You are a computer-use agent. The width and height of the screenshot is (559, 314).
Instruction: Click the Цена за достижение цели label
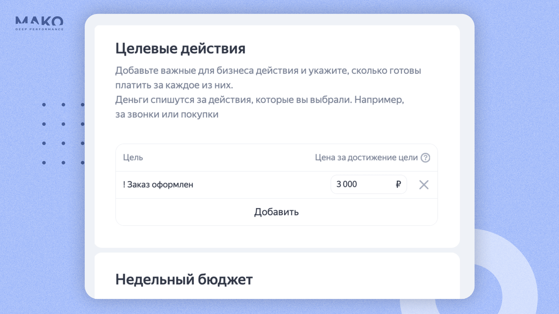click(366, 158)
